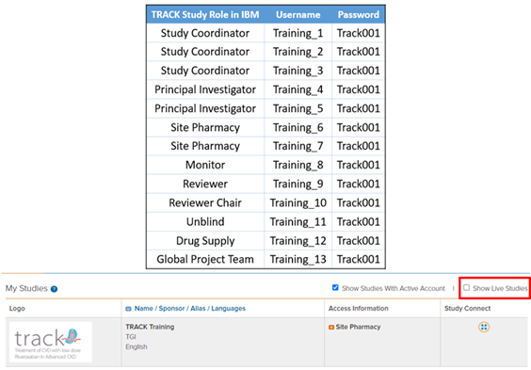Open the Study Connect icon for TRACK Training
The image size is (531, 370).
[x=484, y=327]
